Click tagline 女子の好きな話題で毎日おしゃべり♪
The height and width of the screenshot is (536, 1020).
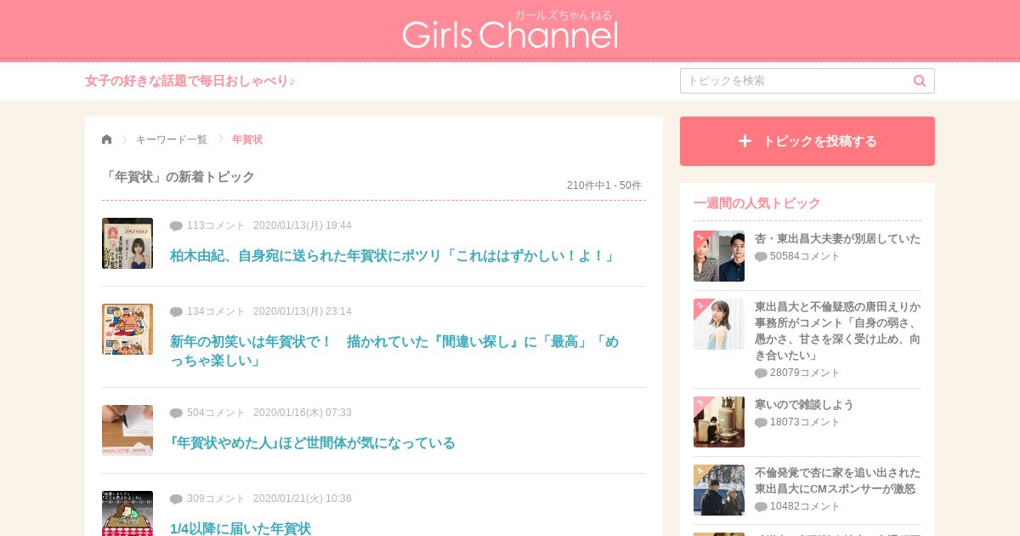[190, 81]
